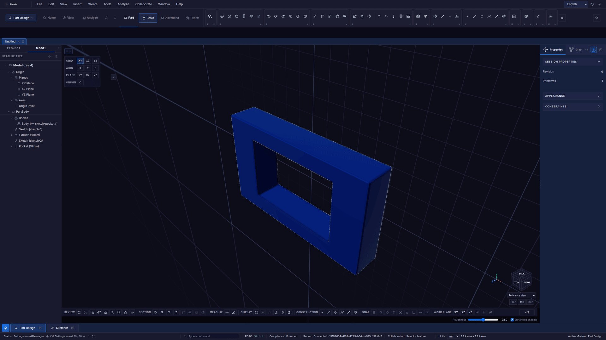606x340 pixels.
Task: Click the zoom out magnifier icon
Action: point(119,312)
